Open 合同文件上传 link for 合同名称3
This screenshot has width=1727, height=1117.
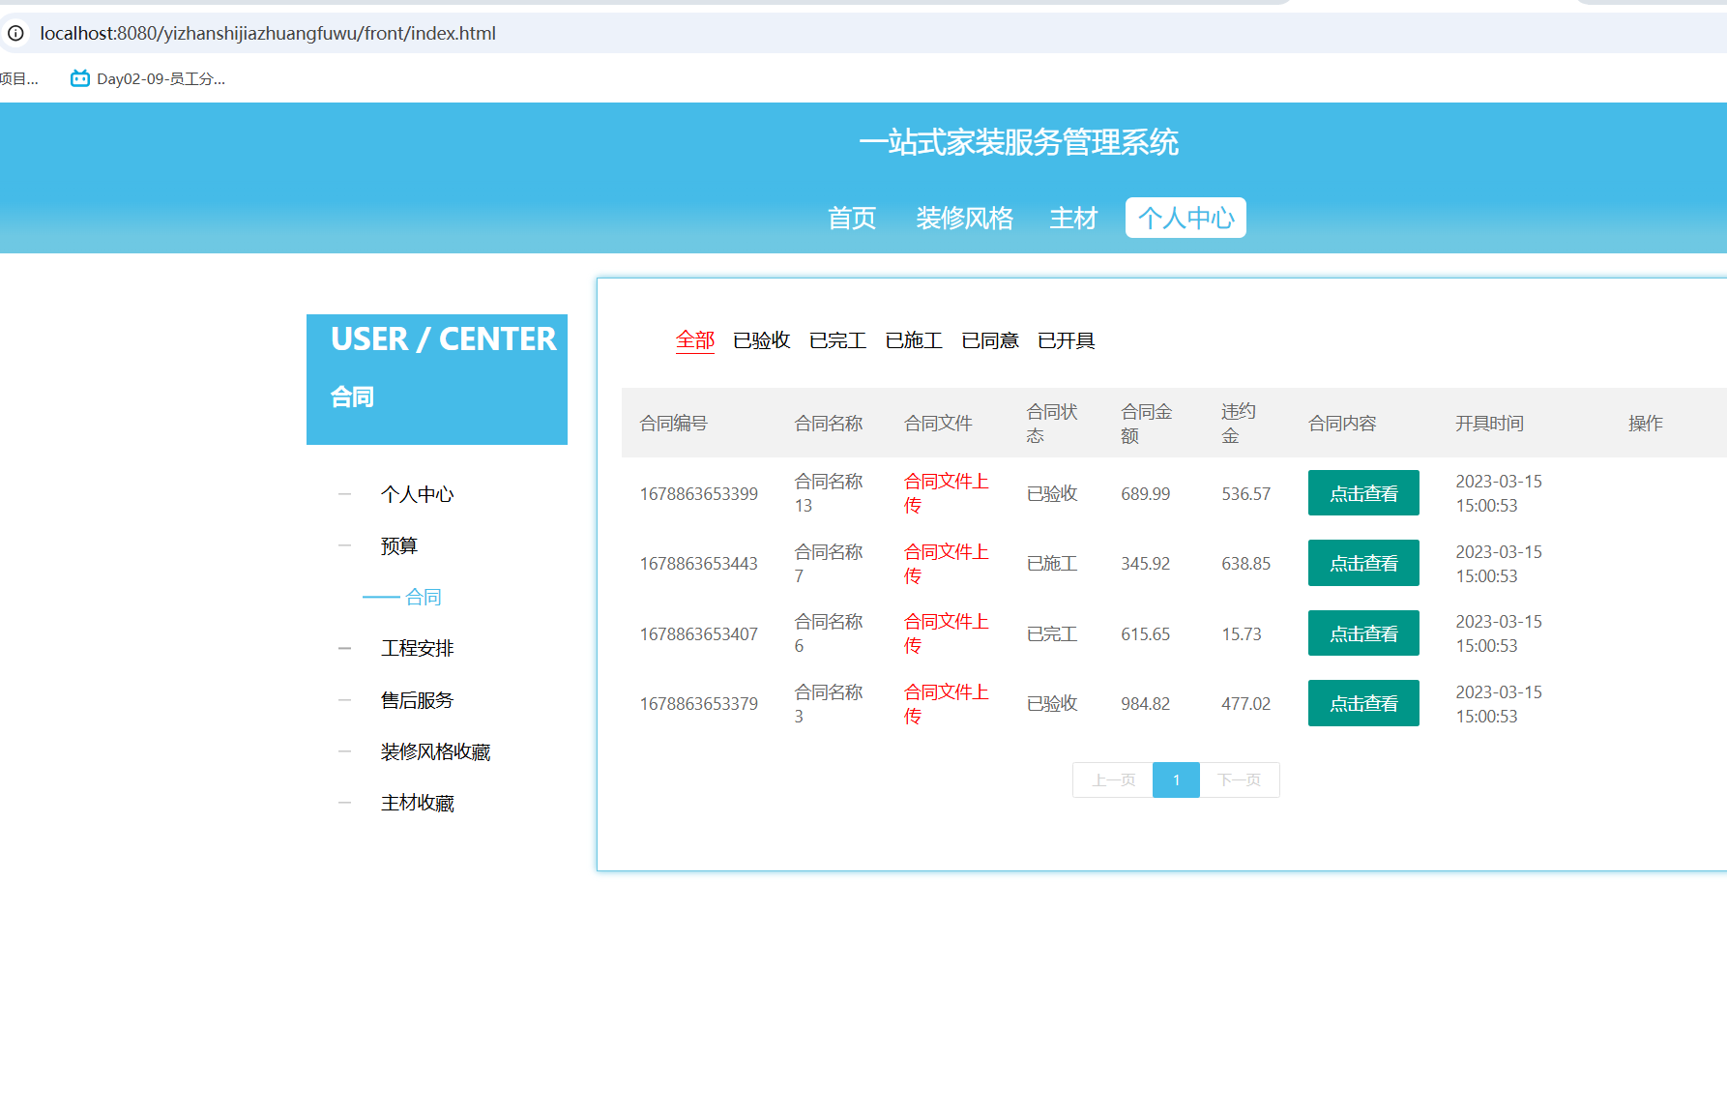(946, 704)
